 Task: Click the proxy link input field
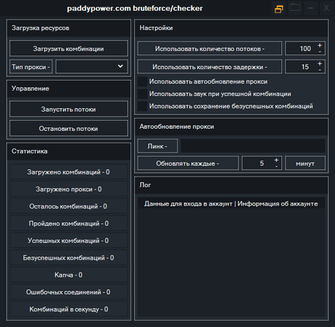coord(253,146)
